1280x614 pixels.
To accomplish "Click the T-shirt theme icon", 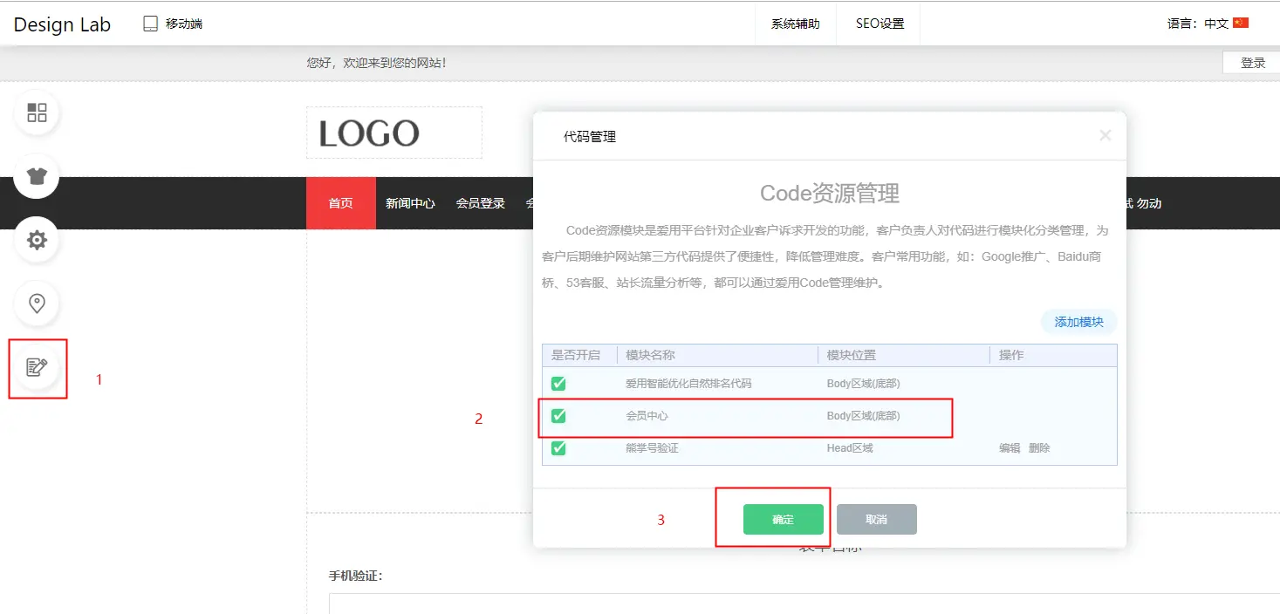I will (37, 176).
